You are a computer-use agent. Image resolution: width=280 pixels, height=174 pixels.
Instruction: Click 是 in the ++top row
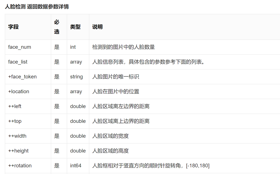tap(57, 121)
